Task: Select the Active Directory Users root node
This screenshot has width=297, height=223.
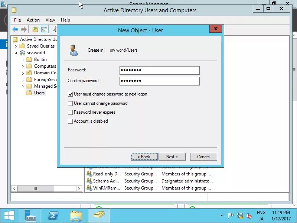Action: [x=39, y=39]
